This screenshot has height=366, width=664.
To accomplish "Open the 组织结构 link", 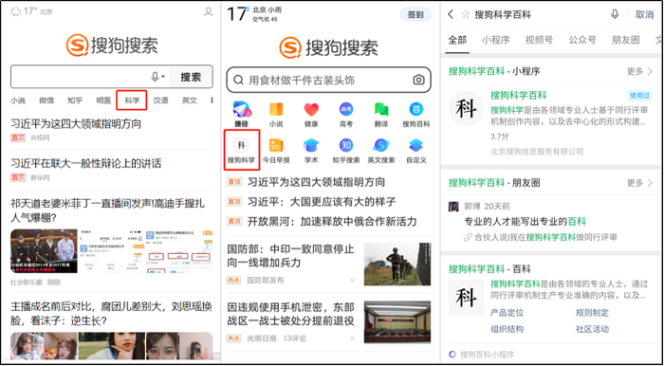I will coord(507,329).
